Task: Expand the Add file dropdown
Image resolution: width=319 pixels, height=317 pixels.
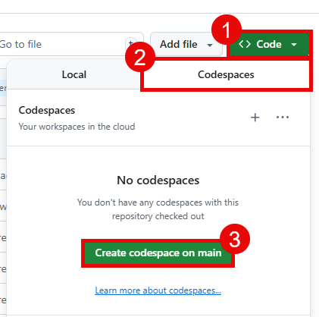Action: click(186, 44)
